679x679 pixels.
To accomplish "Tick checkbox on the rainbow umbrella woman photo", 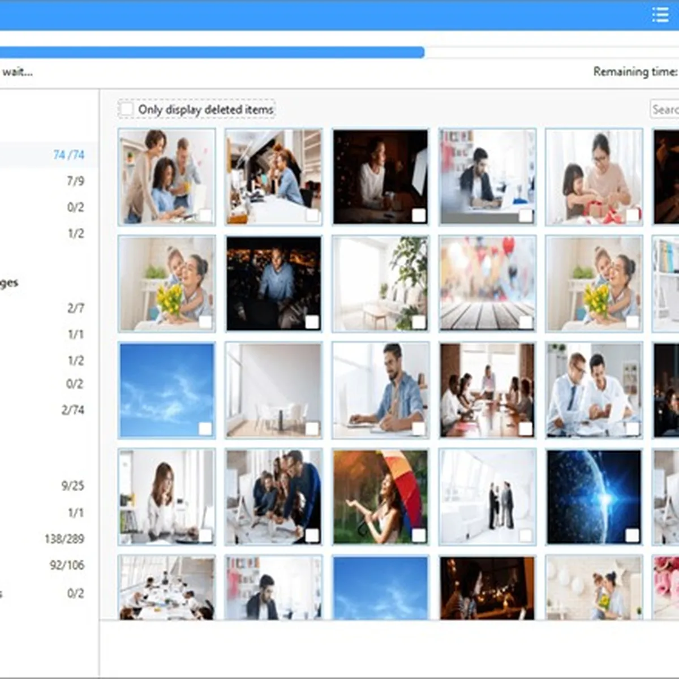I will (419, 535).
